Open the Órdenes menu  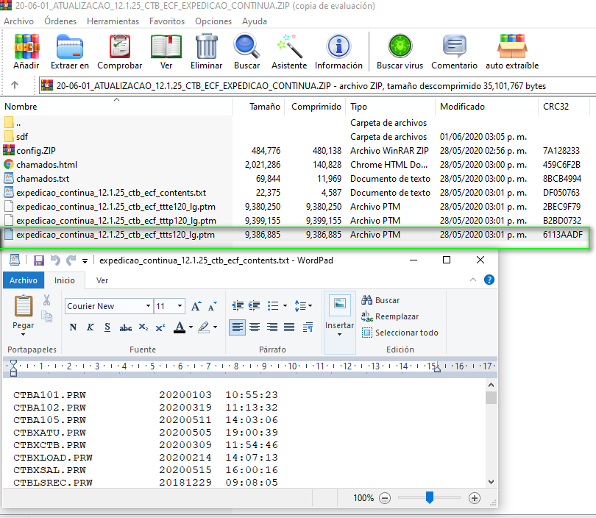coord(60,21)
